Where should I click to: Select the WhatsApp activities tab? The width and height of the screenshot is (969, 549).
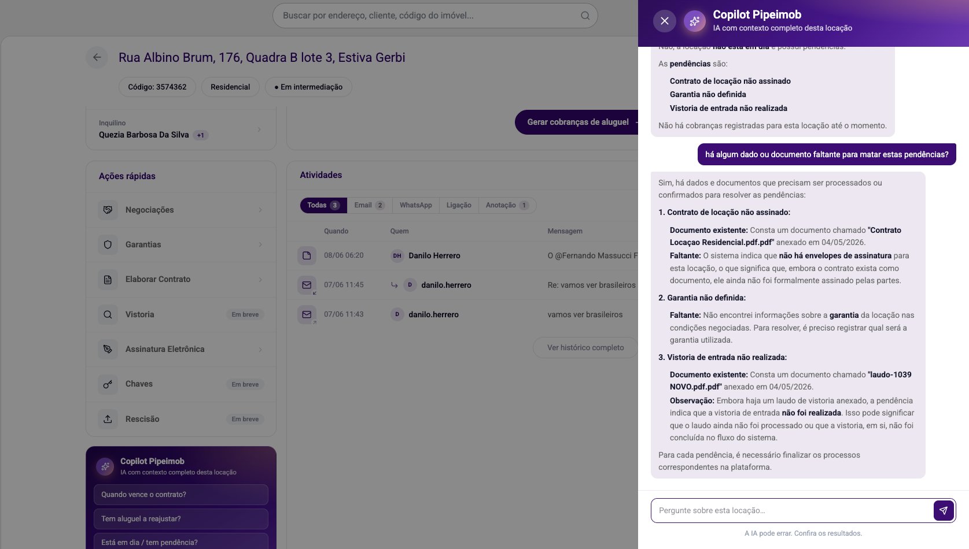(415, 205)
